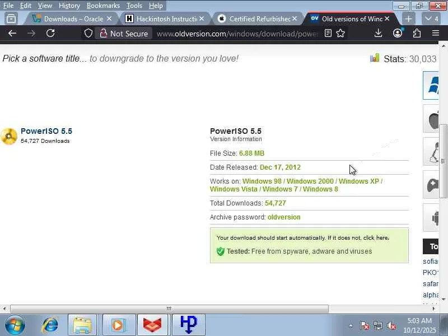
Task: Go back to the previous page
Action: pyautogui.click(x=12, y=34)
